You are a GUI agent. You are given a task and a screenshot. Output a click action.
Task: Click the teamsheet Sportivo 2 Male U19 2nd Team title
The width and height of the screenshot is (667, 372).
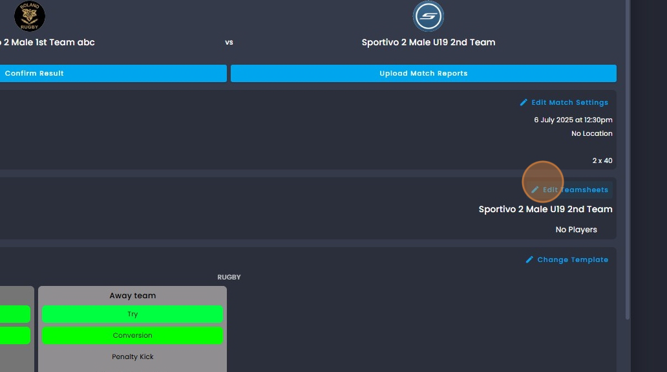pos(545,209)
